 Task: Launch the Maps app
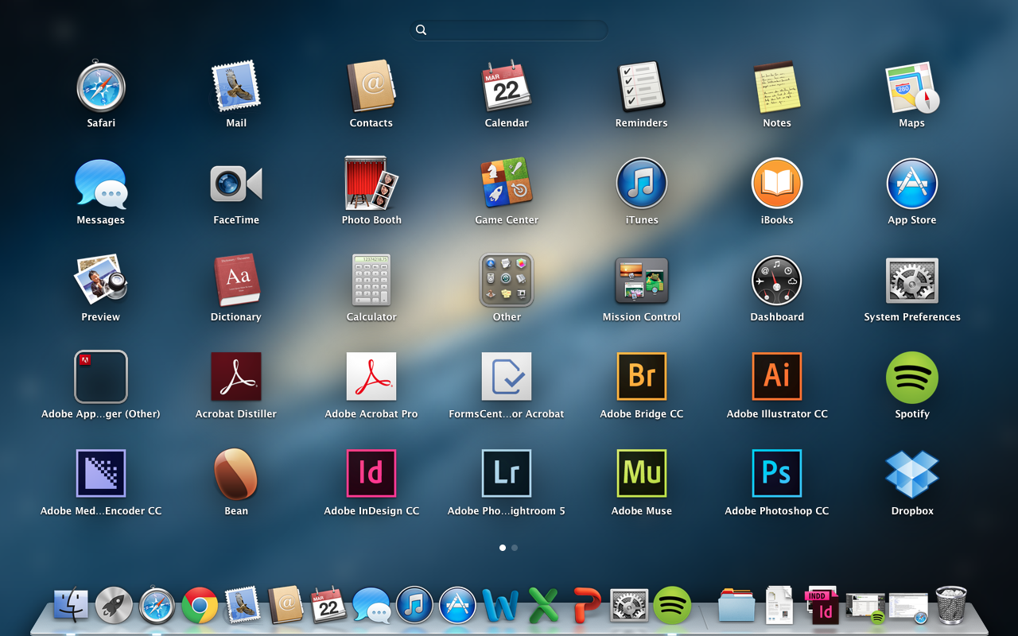(x=912, y=87)
